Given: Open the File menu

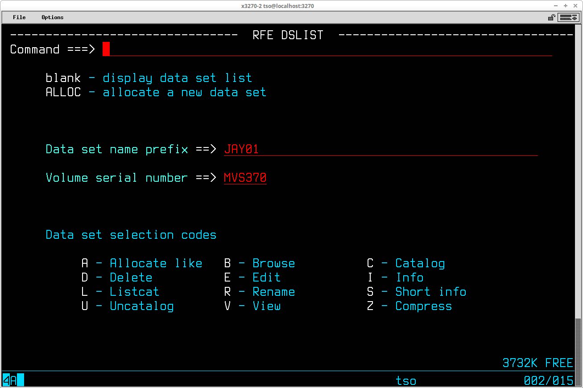Looking at the screenshot, I should [x=19, y=17].
